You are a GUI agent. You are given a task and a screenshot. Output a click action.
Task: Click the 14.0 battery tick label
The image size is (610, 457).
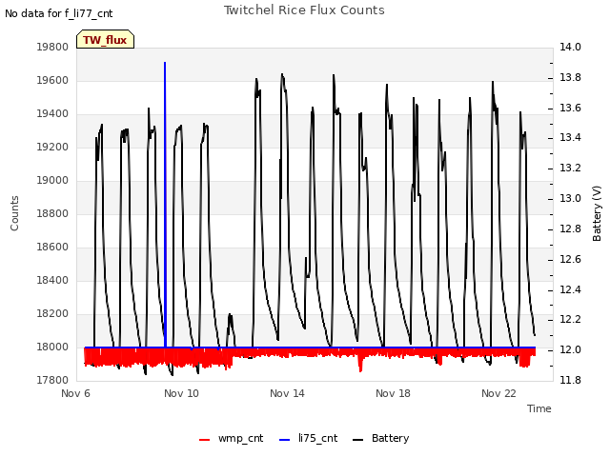pyautogui.click(x=570, y=48)
